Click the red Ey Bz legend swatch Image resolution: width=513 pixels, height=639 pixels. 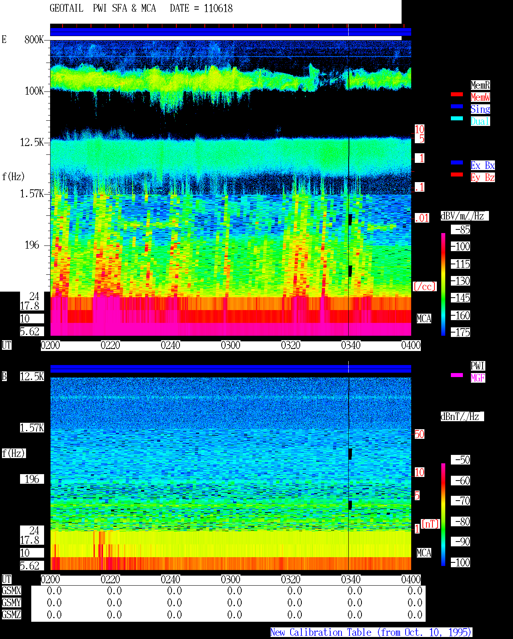click(x=457, y=174)
